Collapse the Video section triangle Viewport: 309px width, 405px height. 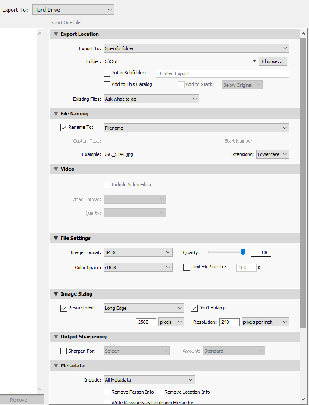(56, 169)
